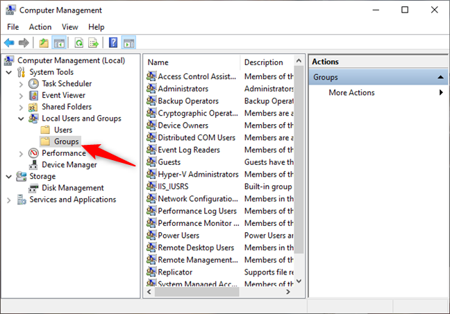Select Cryptographic Operat... group row
This screenshot has height=314, width=450.
(220, 113)
